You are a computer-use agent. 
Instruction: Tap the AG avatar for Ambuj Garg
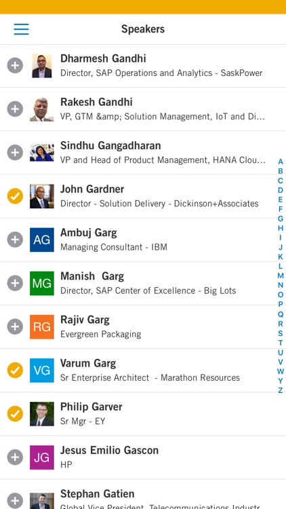click(42, 240)
